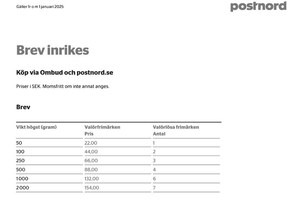Click the 'Antal' sub-header
The height and width of the screenshot is (204, 308).
tap(159, 134)
